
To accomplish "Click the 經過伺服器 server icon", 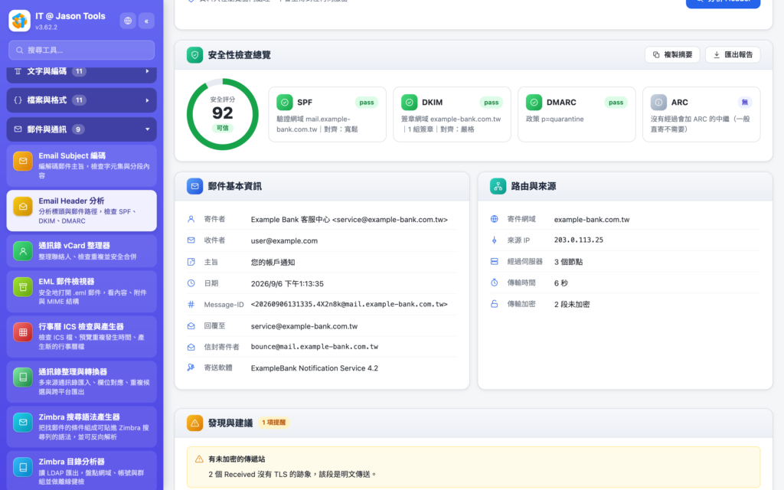I will pyautogui.click(x=494, y=262).
